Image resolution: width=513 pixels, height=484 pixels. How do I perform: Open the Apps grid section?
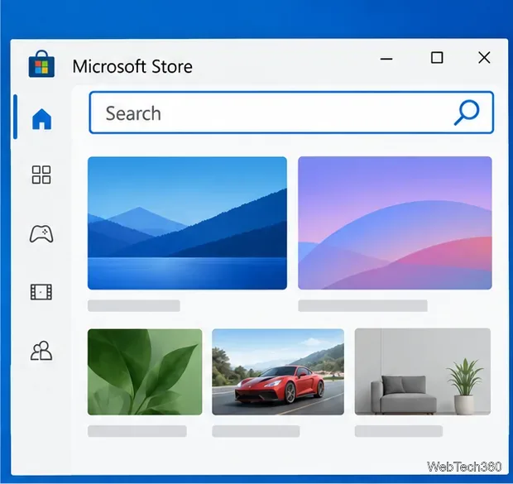[41, 175]
